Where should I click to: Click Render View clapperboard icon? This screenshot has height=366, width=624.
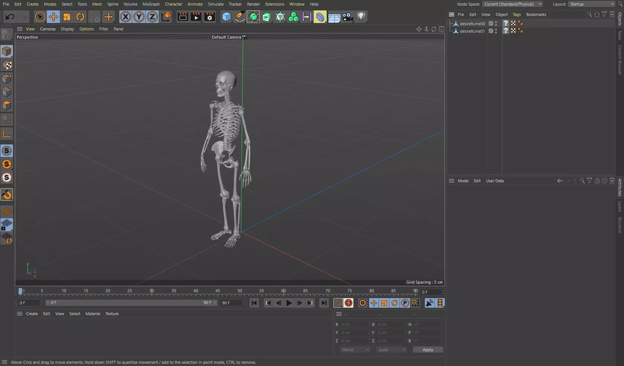pyautogui.click(x=182, y=17)
